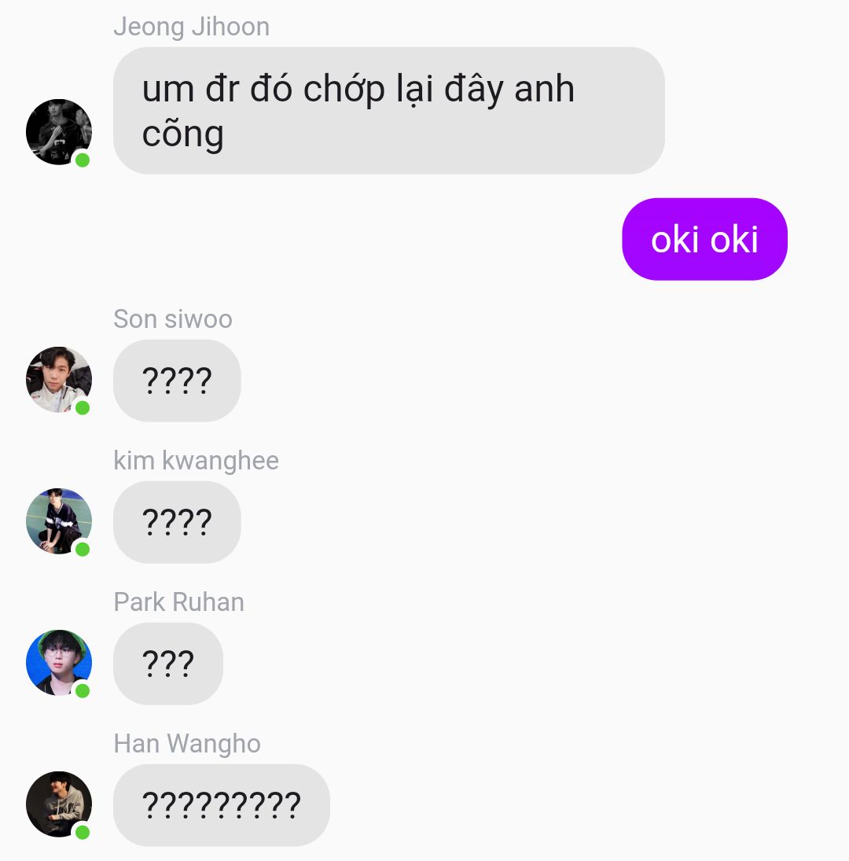Screen dimensions: 849x861
Task: Click the 'kim kwanghee' sender label
Action: [196, 461]
